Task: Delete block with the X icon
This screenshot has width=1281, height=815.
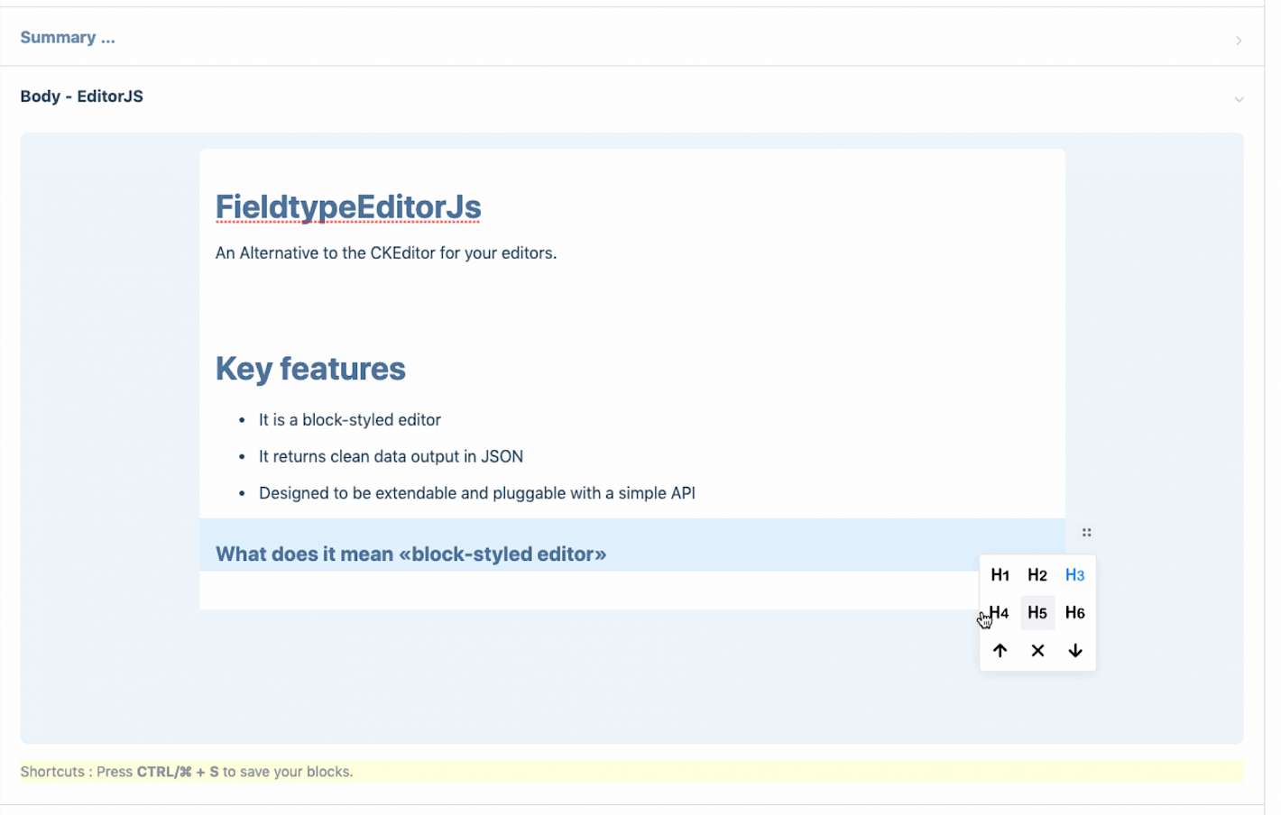Action: click(x=1037, y=651)
